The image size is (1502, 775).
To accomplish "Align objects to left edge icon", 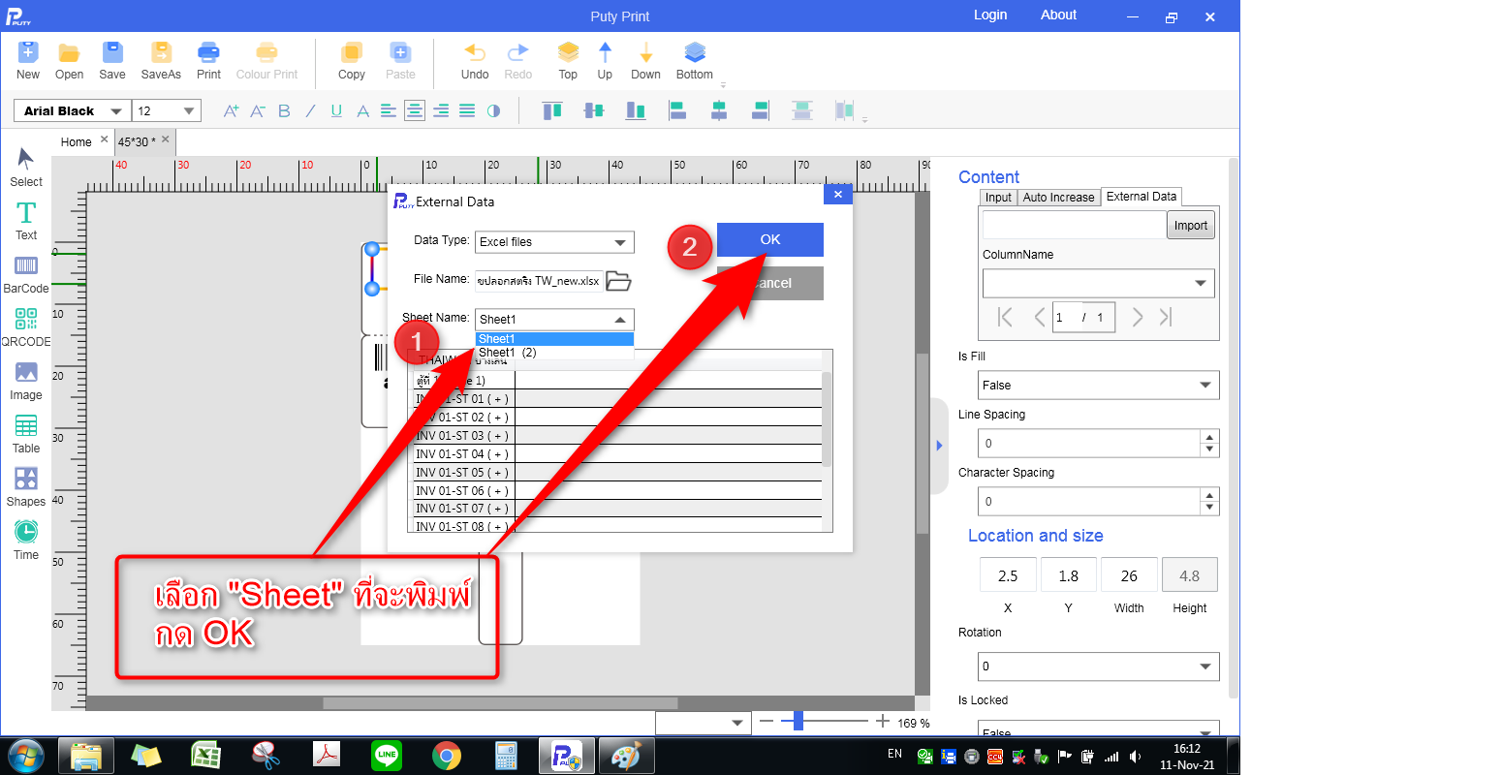I will pyautogui.click(x=677, y=110).
